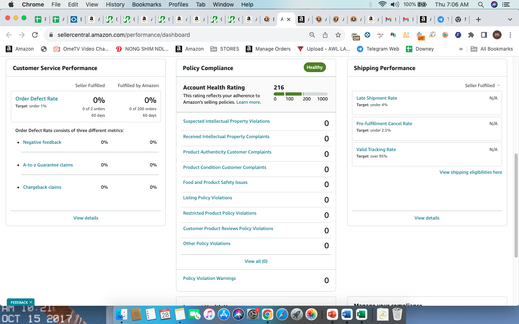Click the share icon in the address bar
Image resolution: width=519 pixels, height=324 pixels.
coord(325,35)
